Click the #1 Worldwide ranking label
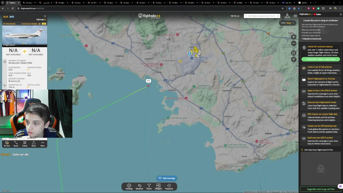The height and width of the screenshot is (193, 343). [x=9, y=24]
